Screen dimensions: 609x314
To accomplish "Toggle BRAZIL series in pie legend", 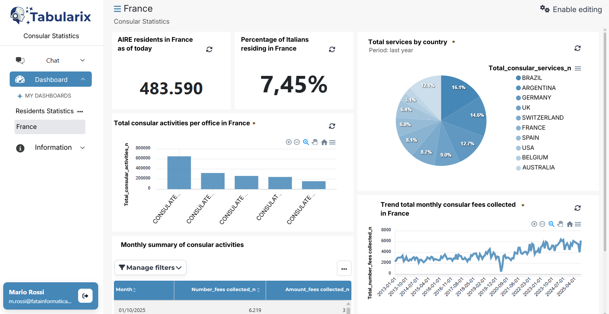I will pyautogui.click(x=532, y=78).
